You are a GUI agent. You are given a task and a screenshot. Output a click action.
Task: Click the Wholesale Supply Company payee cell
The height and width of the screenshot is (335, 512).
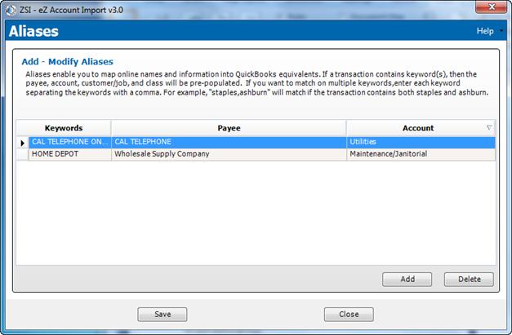(229, 154)
